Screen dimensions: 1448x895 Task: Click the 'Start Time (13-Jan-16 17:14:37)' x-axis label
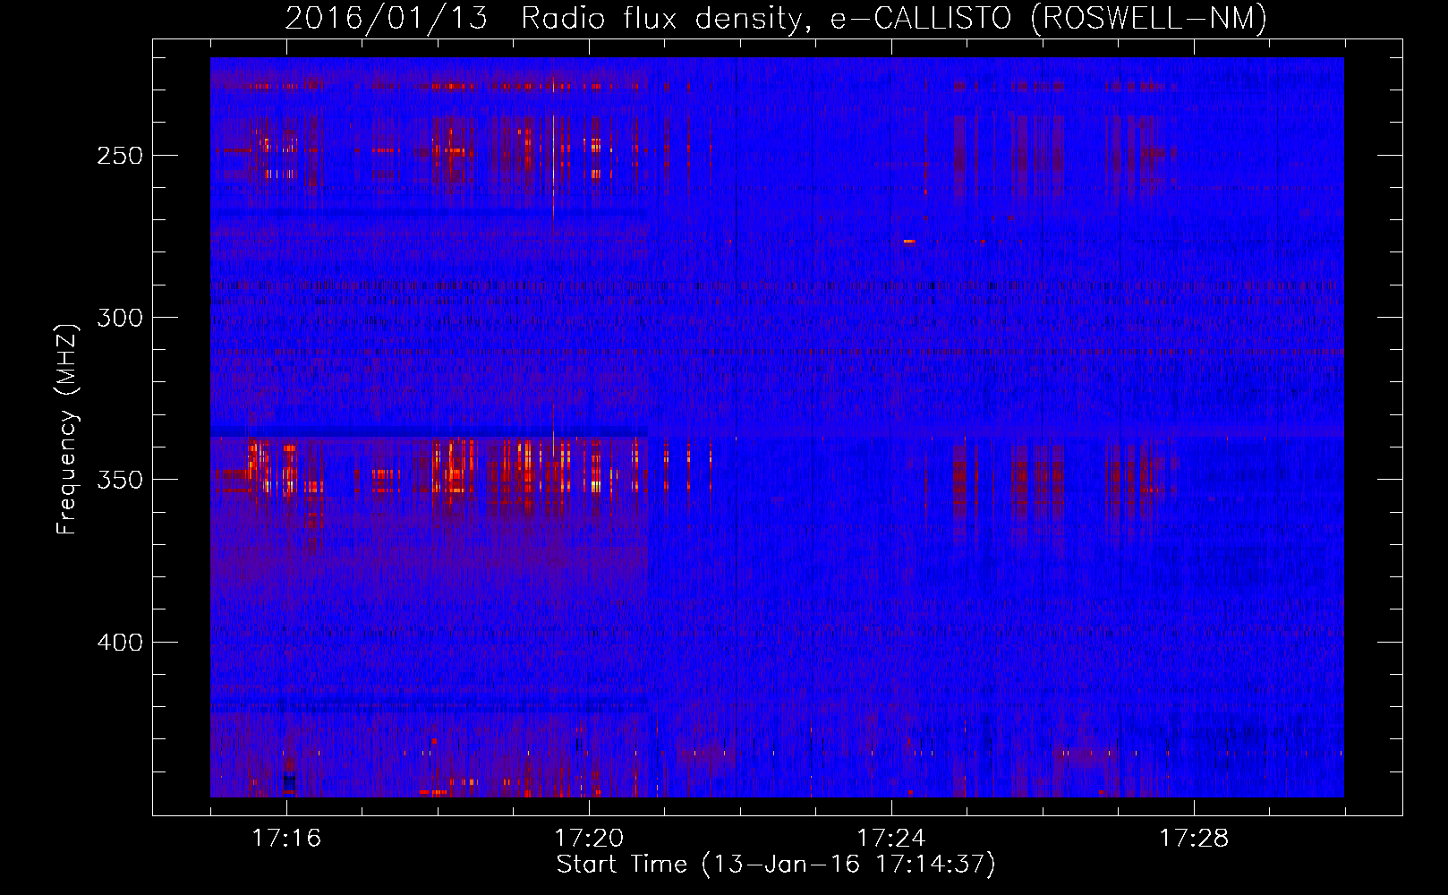776,865
